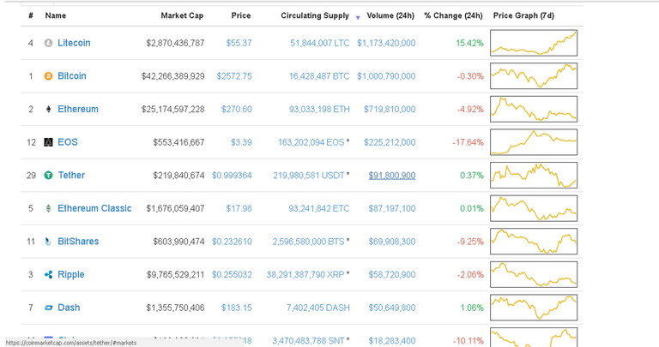Click the Litecoin coin icon
659x347 pixels.
pyautogui.click(x=48, y=43)
